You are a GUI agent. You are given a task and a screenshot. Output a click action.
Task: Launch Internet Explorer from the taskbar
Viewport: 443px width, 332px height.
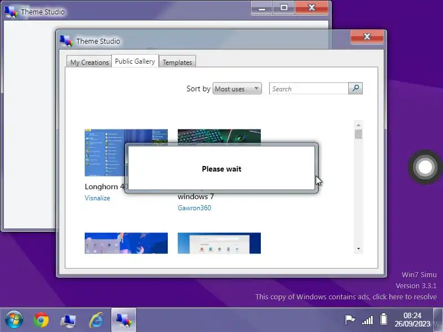[x=96, y=320]
